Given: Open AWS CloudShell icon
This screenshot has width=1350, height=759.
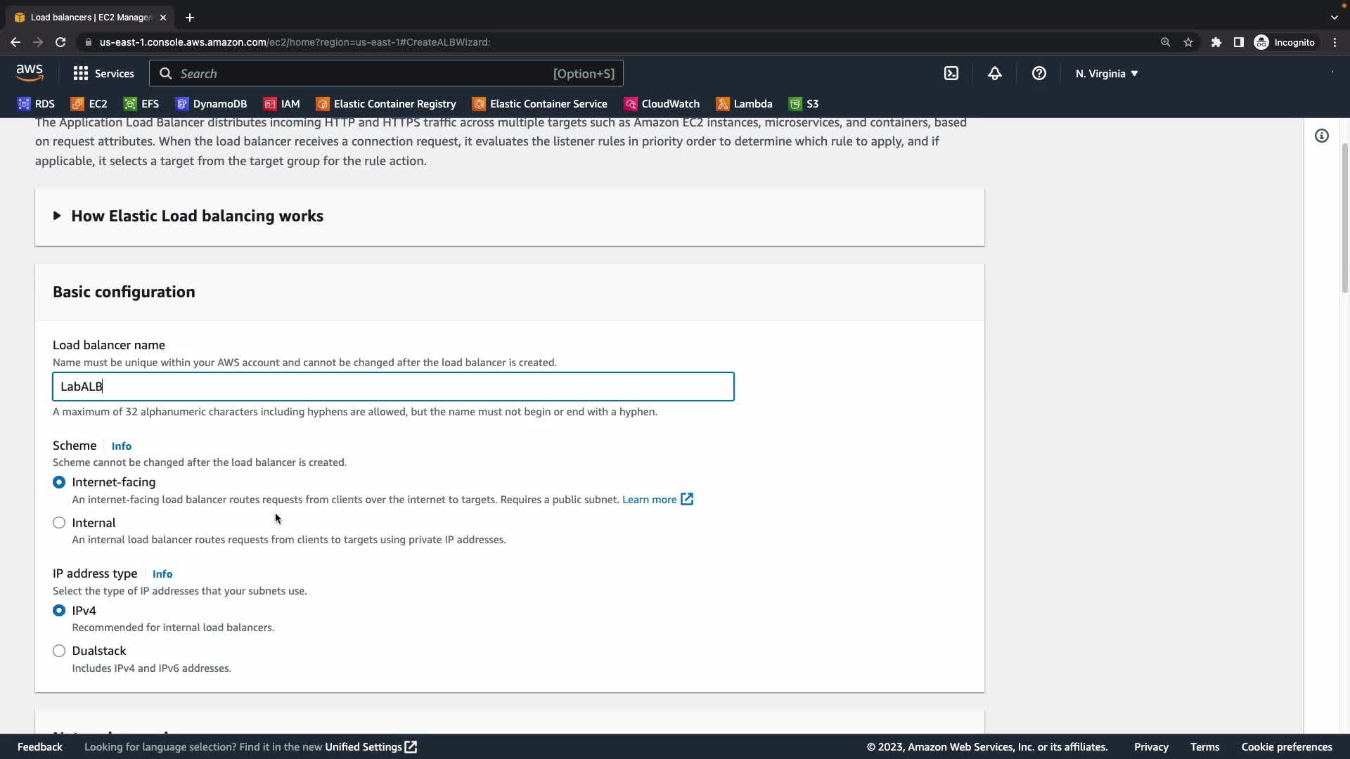Looking at the screenshot, I should (951, 73).
